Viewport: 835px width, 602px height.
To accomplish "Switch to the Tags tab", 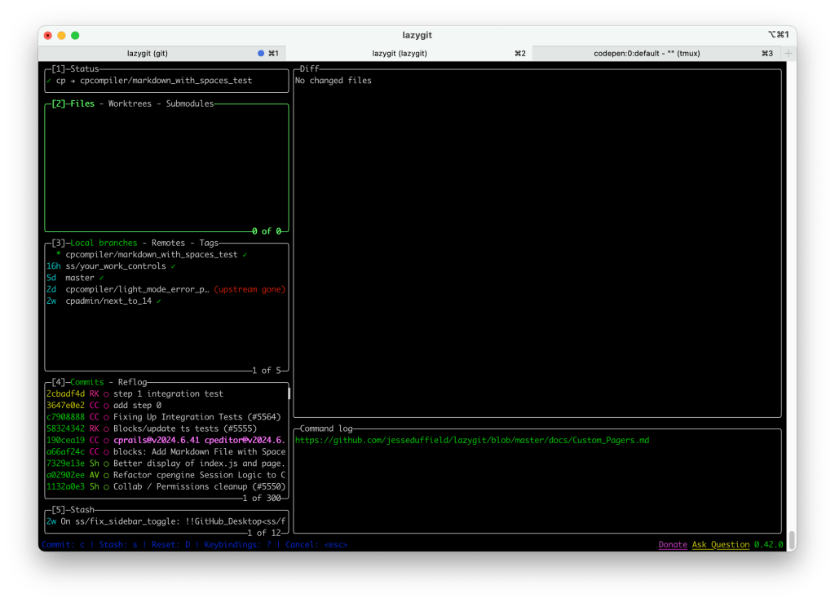I will pos(209,243).
